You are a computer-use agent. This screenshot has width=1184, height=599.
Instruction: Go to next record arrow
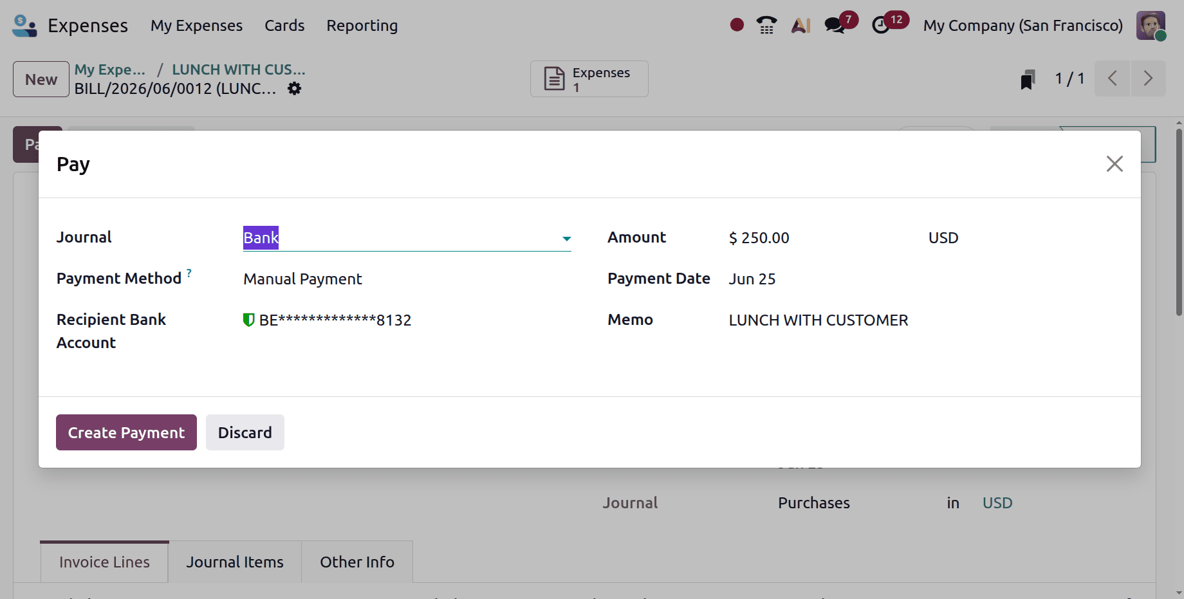(x=1148, y=78)
